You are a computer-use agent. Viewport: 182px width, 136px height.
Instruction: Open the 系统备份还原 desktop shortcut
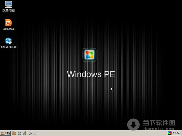pos(9,43)
